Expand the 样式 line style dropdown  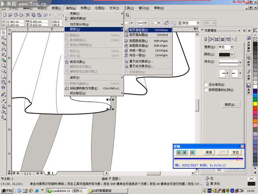(x=240, y=63)
